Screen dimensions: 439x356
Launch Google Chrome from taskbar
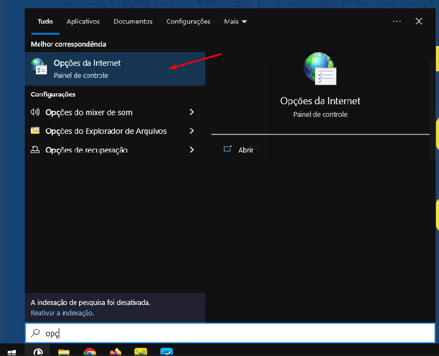(x=89, y=352)
